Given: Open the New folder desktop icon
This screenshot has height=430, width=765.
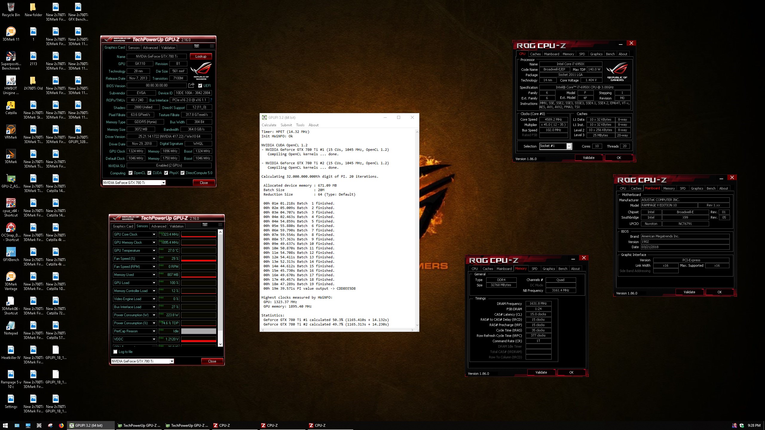Looking at the screenshot, I should 33,10.
